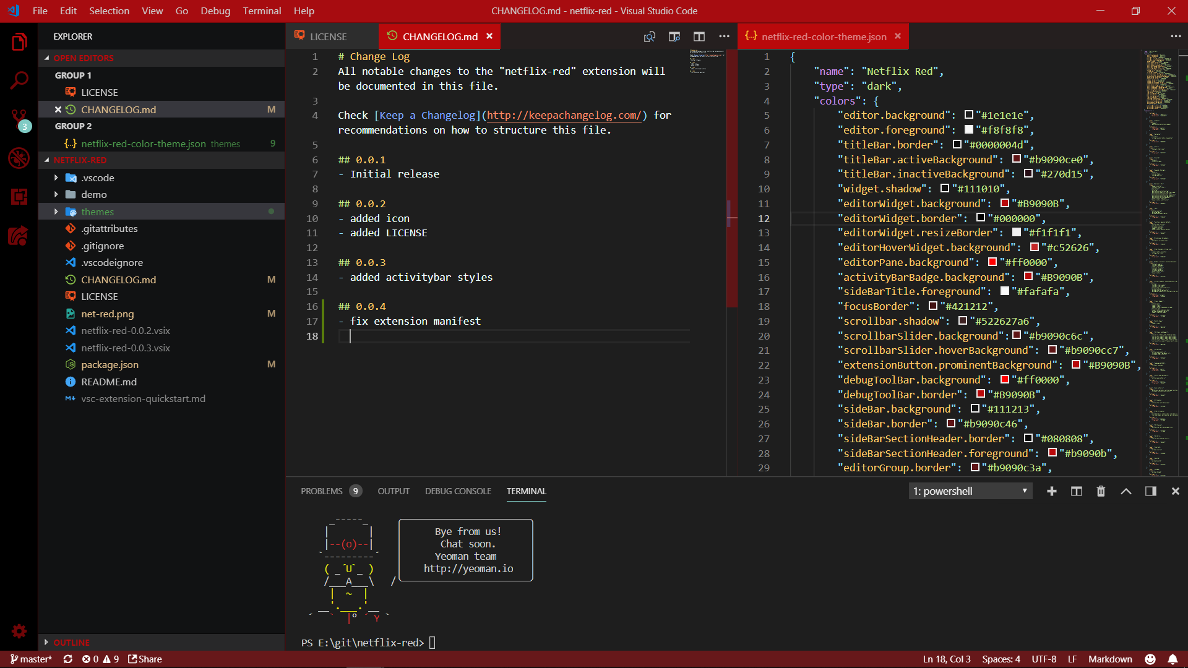Split the editor right

tap(699, 37)
